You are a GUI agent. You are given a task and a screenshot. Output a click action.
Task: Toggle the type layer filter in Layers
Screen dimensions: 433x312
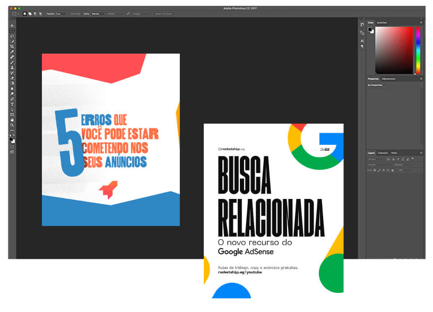398,159
